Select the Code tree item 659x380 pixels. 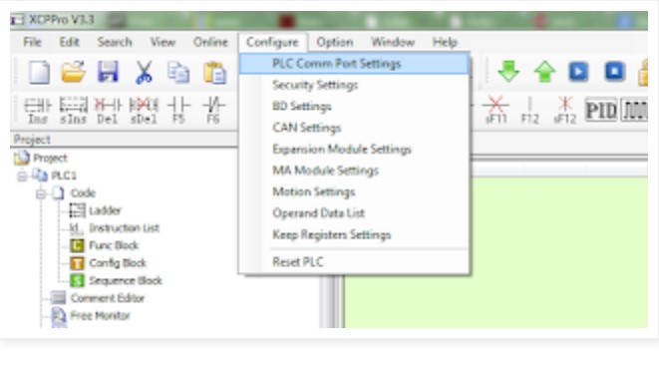point(83,193)
